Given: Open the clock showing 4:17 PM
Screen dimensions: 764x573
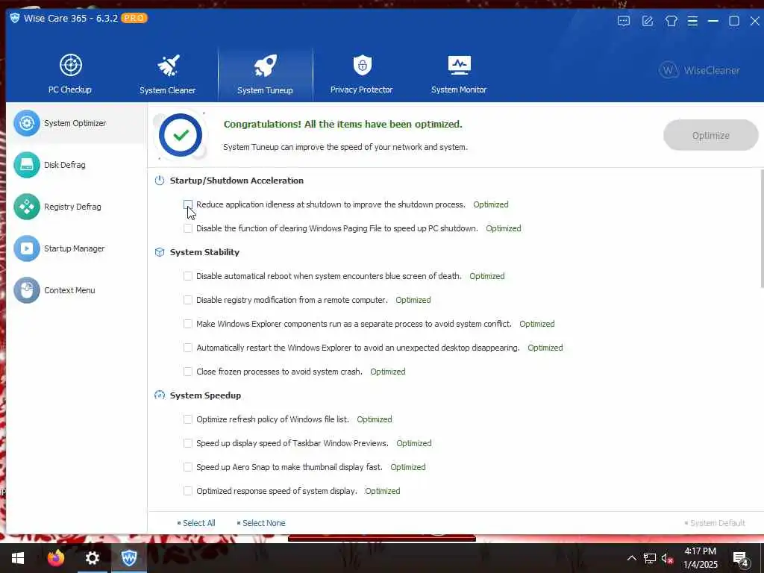Looking at the screenshot, I should coord(701,558).
